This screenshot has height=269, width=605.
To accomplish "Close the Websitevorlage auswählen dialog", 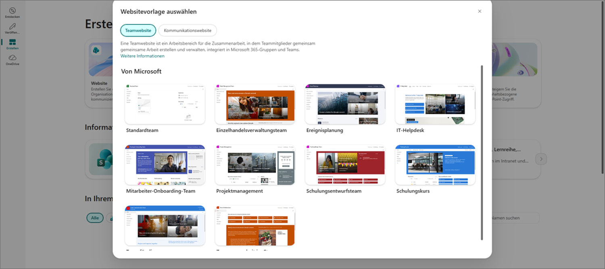I will (x=480, y=11).
